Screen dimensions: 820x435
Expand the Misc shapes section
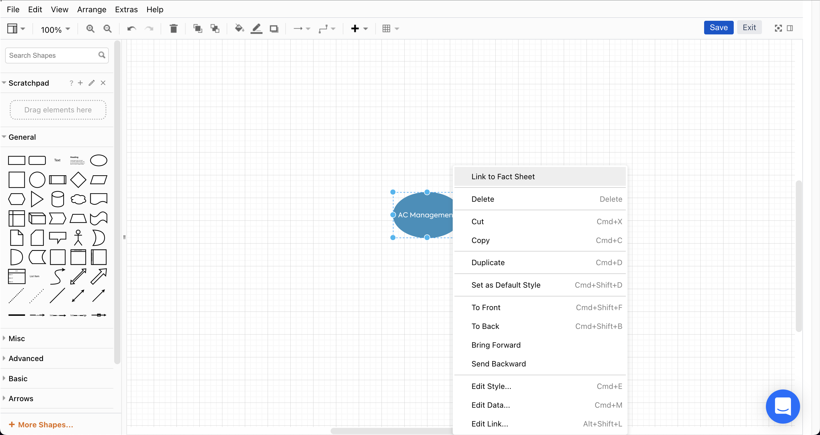(17, 338)
